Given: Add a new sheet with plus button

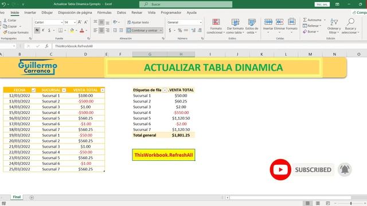Looking at the screenshot, I should tap(32, 197).
